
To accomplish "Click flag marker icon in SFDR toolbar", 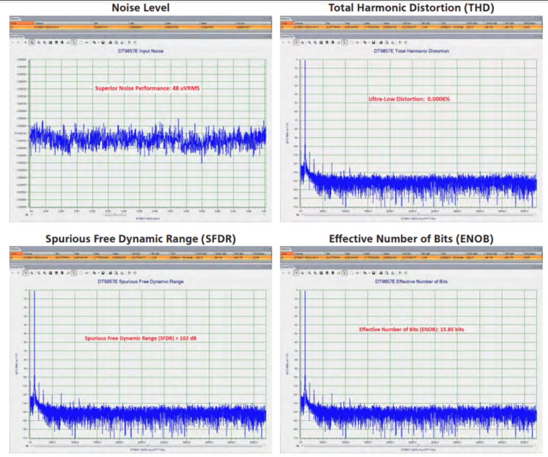I will [130, 272].
